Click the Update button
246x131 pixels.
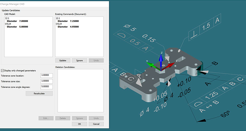(x=63, y=60)
